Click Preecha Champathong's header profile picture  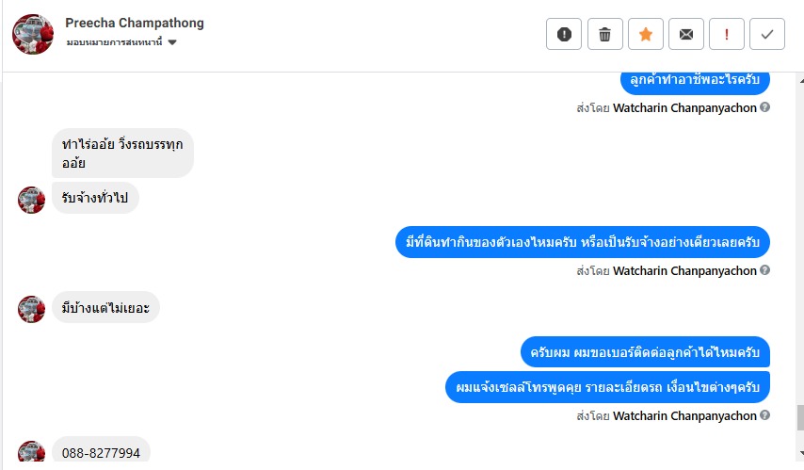tap(32, 34)
